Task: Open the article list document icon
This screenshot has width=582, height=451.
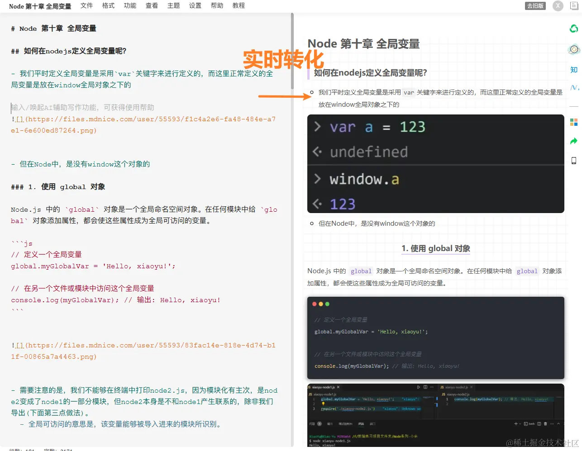Action: [x=574, y=6]
